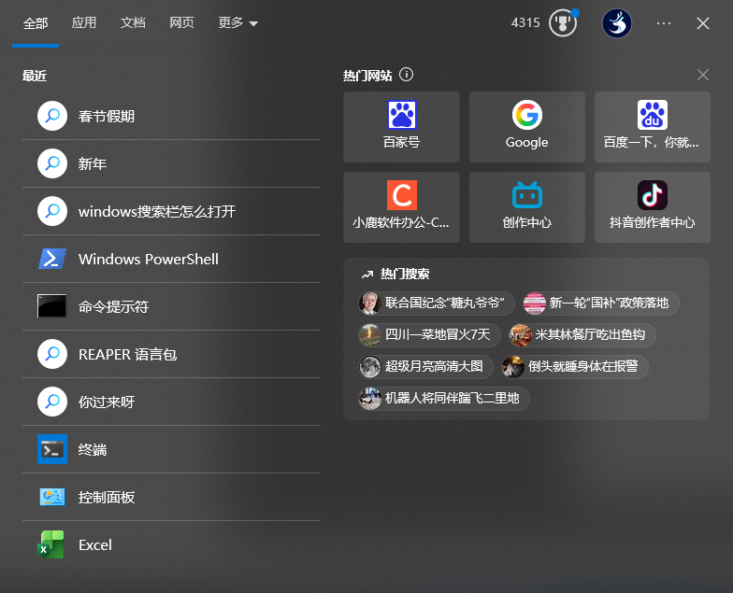Open the rewards trophy icon
This screenshot has height=593, width=733.
click(x=563, y=22)
